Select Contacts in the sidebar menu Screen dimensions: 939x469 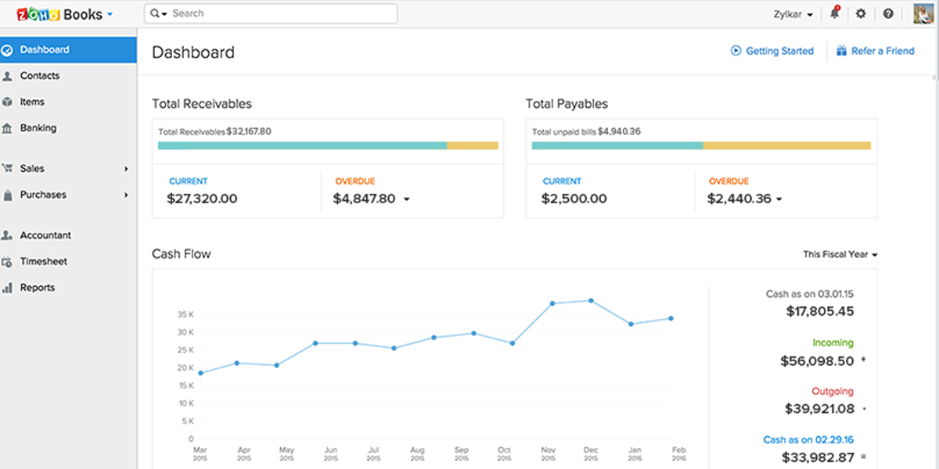39,76
